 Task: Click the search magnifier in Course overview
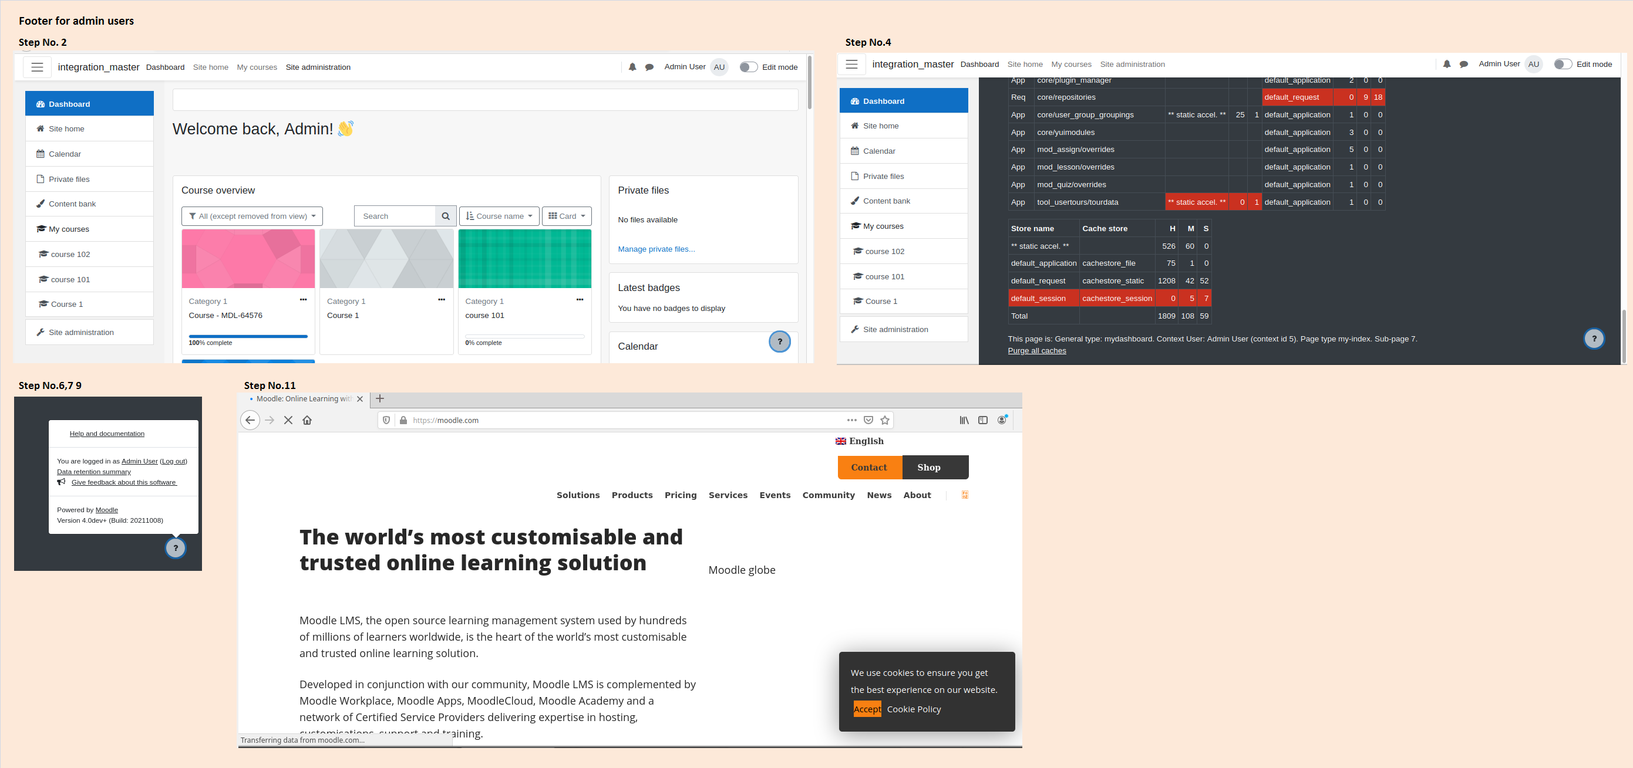(446, 216)
